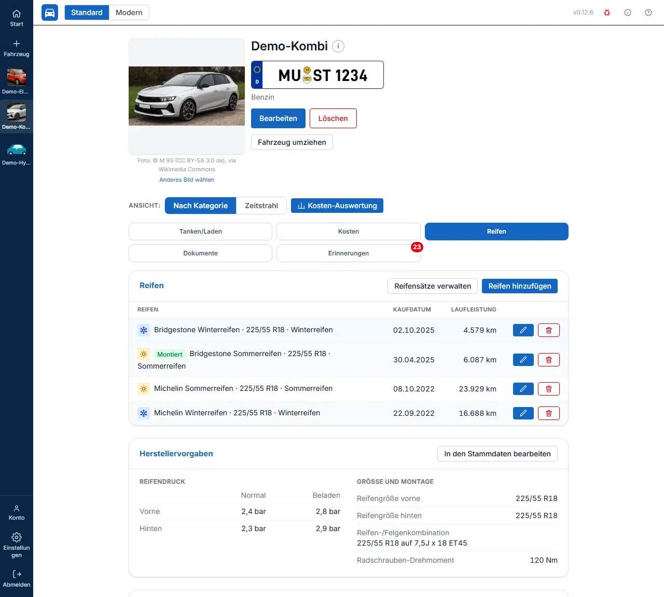
Task: Open the Demo-El... red car vehicle
Action: point(17,81)
